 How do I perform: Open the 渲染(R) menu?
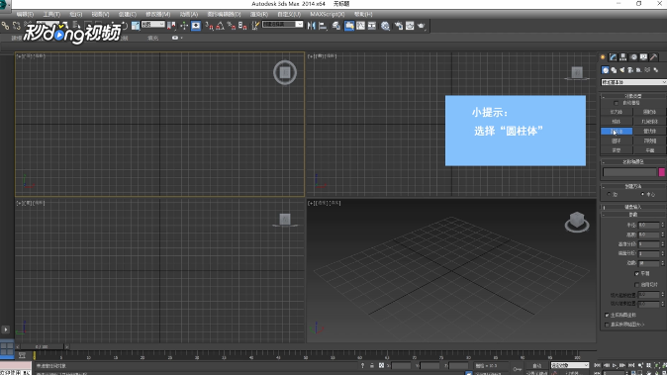(259, 15)
